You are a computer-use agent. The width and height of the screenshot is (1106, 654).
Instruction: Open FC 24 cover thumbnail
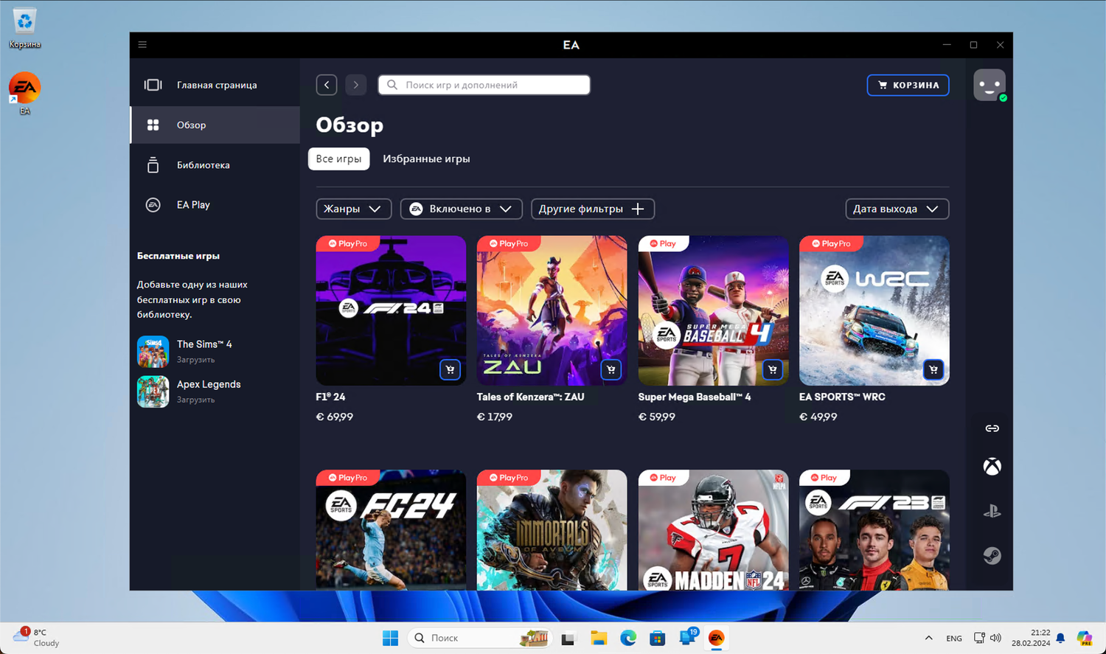391,530
